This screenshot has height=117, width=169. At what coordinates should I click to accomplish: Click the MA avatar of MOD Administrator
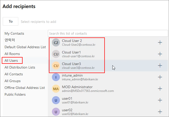point(56,89)
